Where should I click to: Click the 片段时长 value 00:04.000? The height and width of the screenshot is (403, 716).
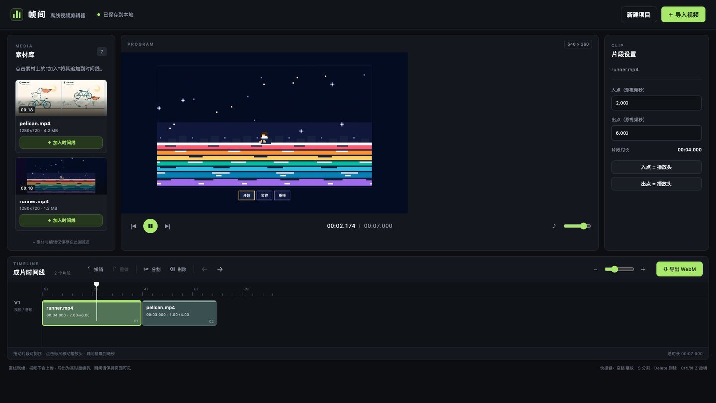pyautogui.click(x=690, y=150)
